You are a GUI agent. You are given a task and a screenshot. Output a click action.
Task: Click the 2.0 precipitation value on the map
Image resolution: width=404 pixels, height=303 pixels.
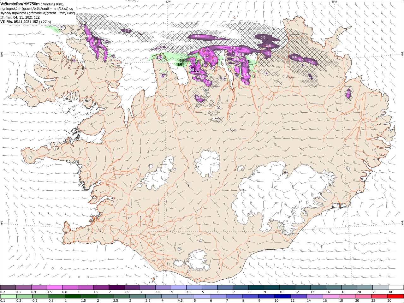tap(206, 56)
